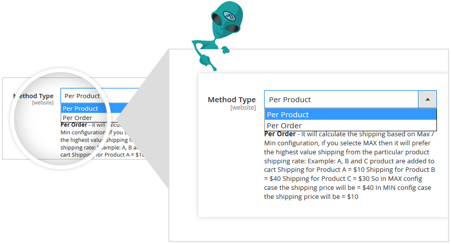This screenshot has height=244, width=451.
Task: Click bold 'Per Order' heading in right description
Action: click(x=279, y=134)
